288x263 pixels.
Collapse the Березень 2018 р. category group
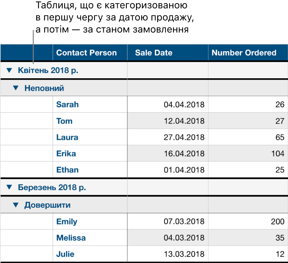click(x=9, y=188)
